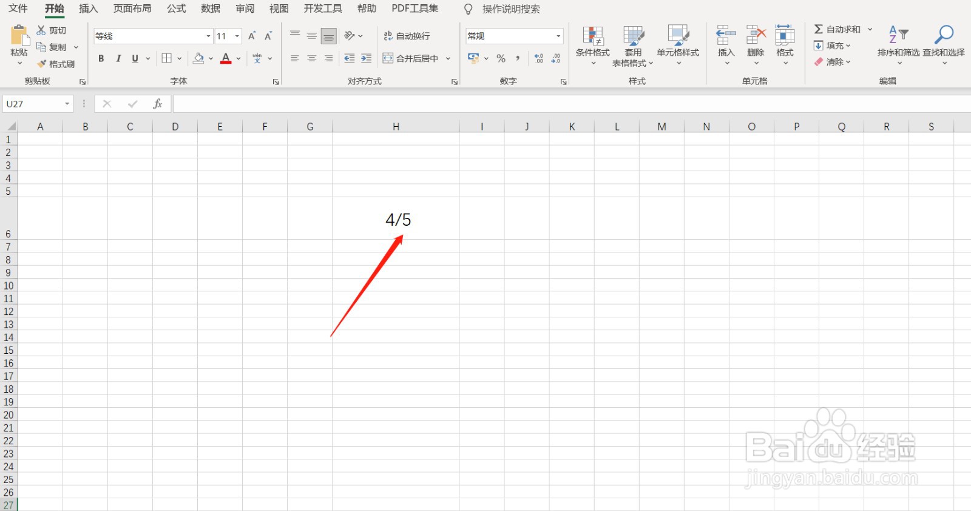Decrease font size with smaller A icon

point(268,36)
